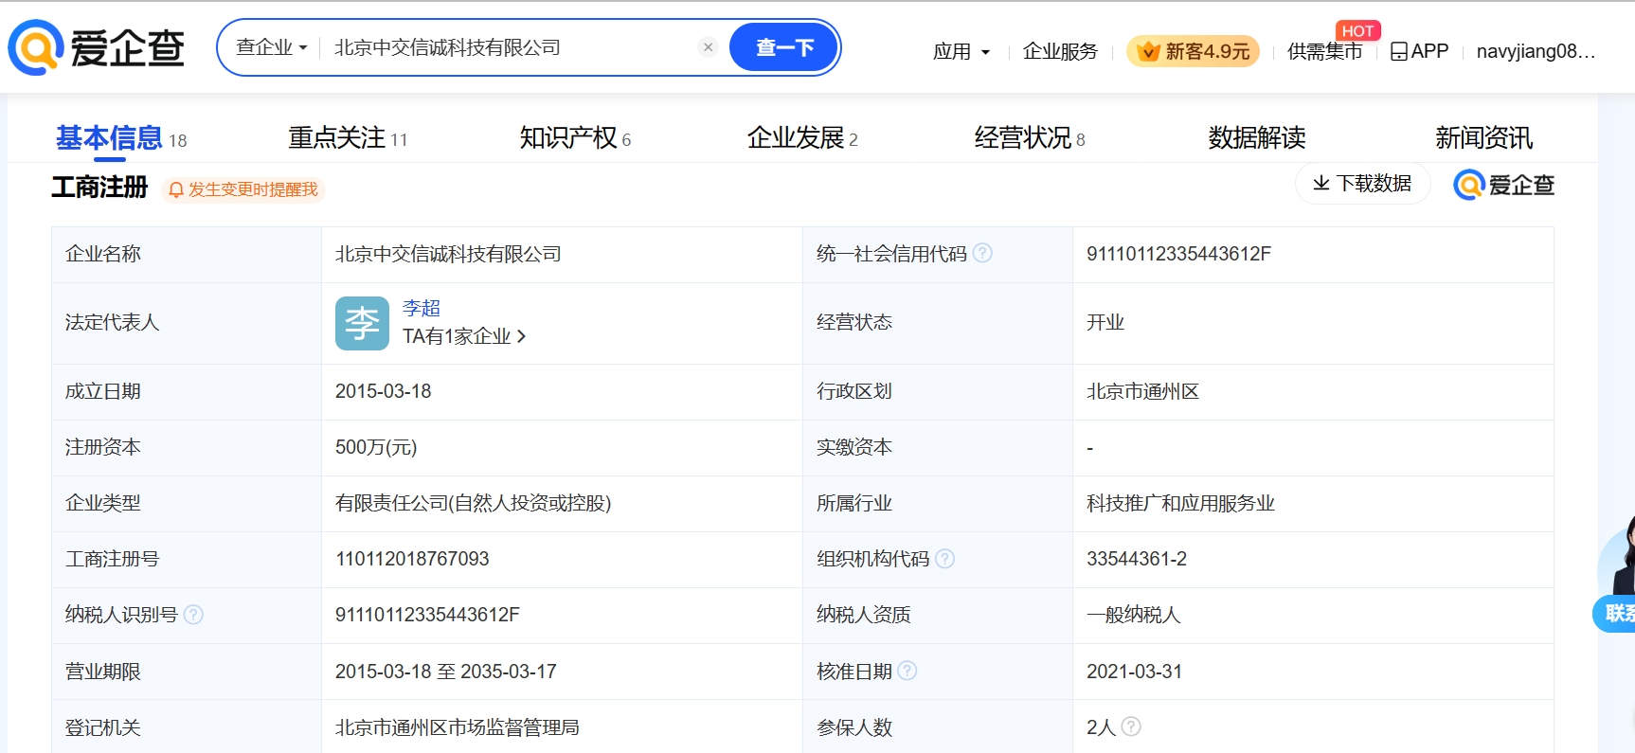Screen dimensions: 1635x753
Task: Switch to the 企业发展 tab
Action: point(802,138)
